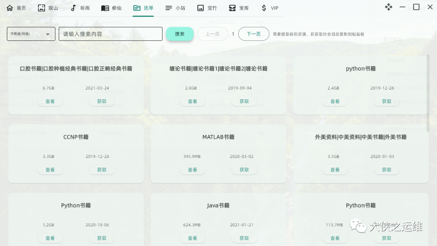Select the 抚琴 tab
This screenshot has width=437, height=246.
point(143,8)
